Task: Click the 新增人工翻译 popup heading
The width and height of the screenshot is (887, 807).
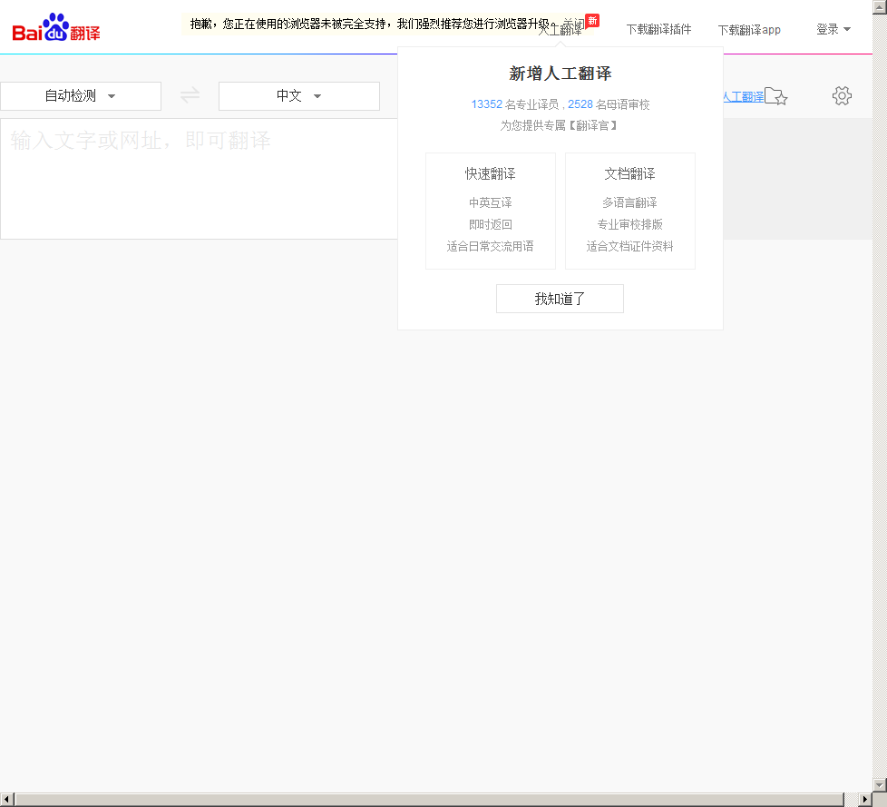Action: [560, 73]
